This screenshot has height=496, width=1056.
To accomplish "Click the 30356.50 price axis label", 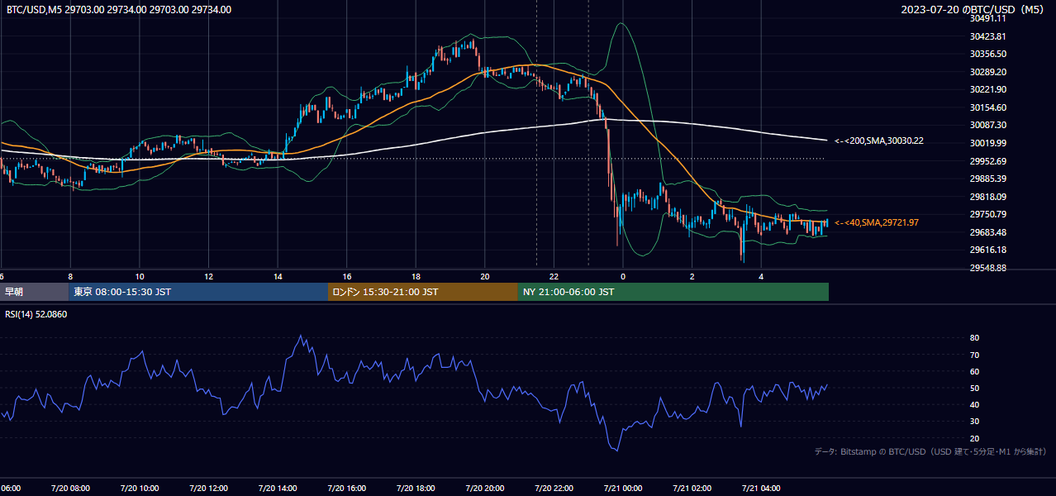I will pos(987,54).
